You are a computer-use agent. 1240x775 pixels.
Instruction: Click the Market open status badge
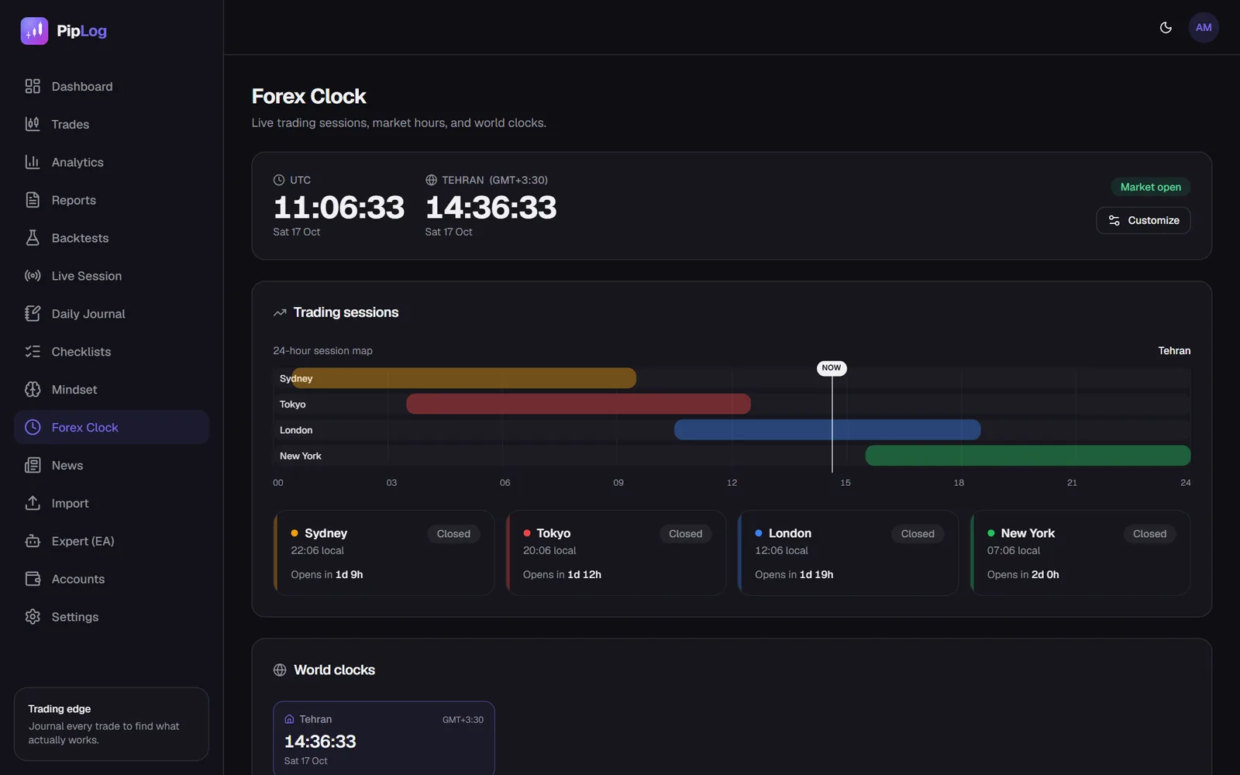click(x=1151, y=187)
